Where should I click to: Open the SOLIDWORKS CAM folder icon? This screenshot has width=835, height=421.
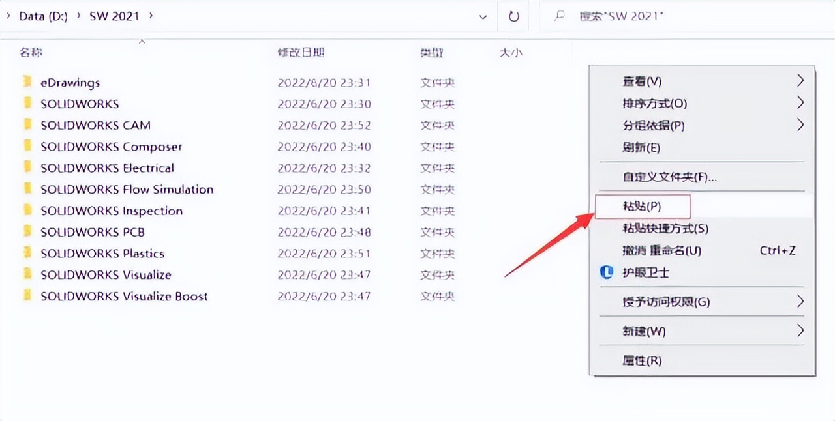27,125
